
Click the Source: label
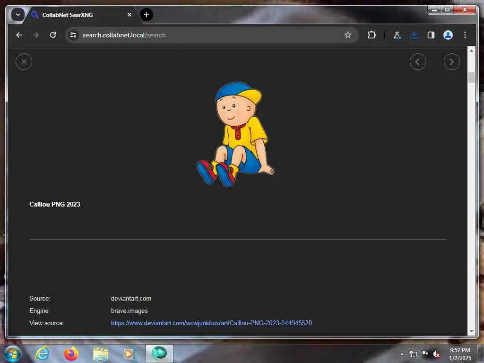pyautogui.click(x=40, y=299)
